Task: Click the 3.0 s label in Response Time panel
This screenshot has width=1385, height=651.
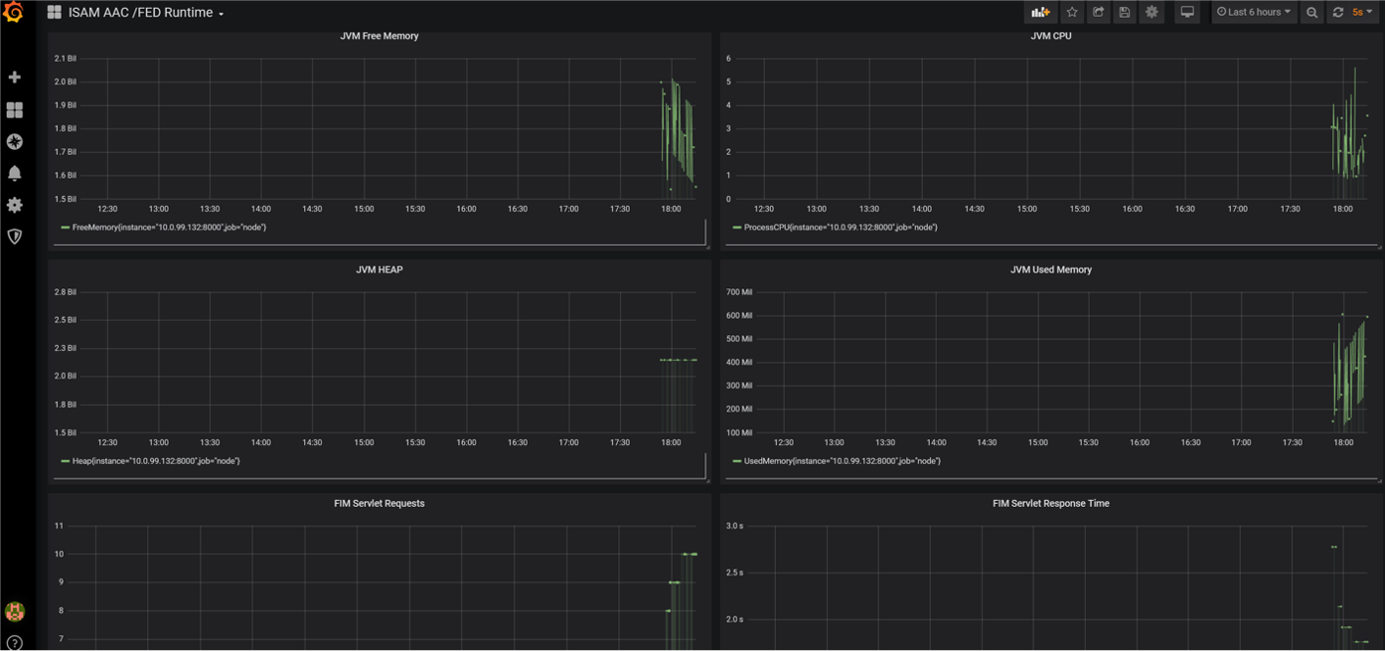Action: (734, 526)
